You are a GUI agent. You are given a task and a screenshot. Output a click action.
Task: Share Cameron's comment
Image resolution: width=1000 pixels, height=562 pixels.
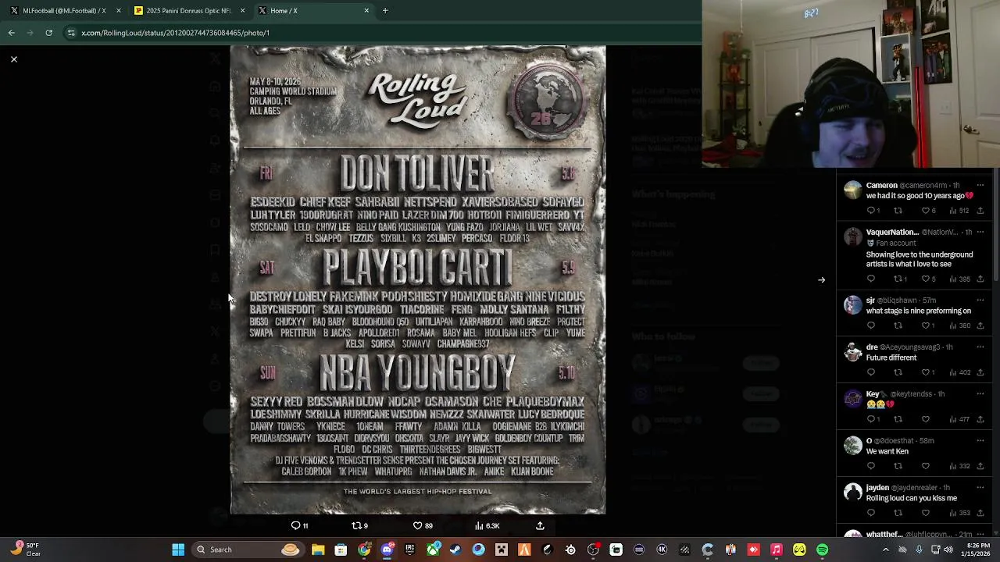click(980, 211)
